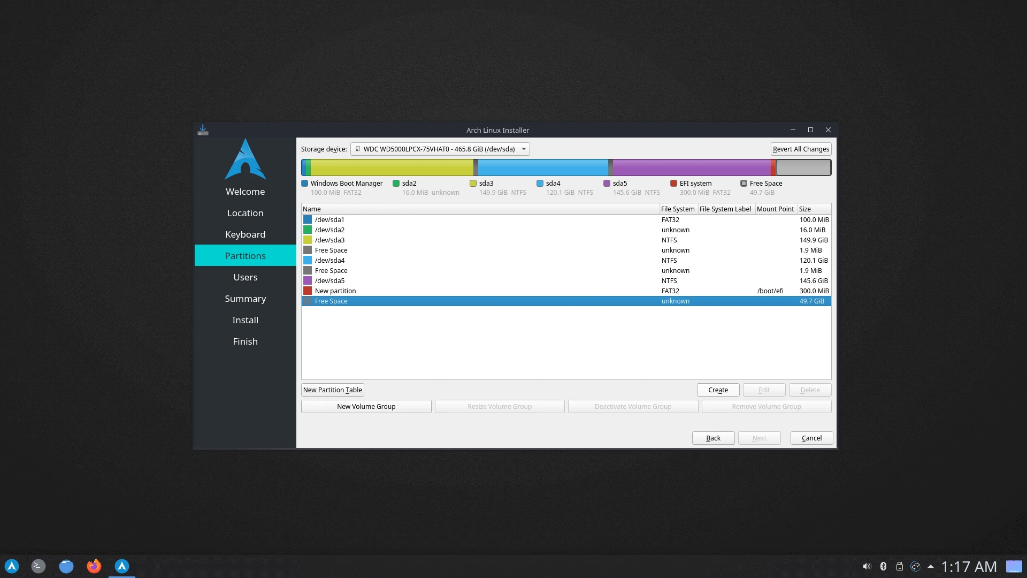The width and height of the screenshot is (1027, 578).
Task: Click the Bluetooth tray icon
Action: coord(883,566)
